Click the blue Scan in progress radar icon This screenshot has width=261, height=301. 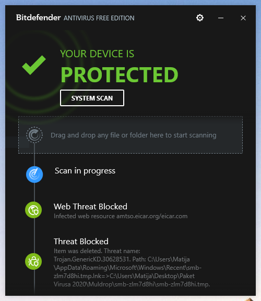coord(34,174)
